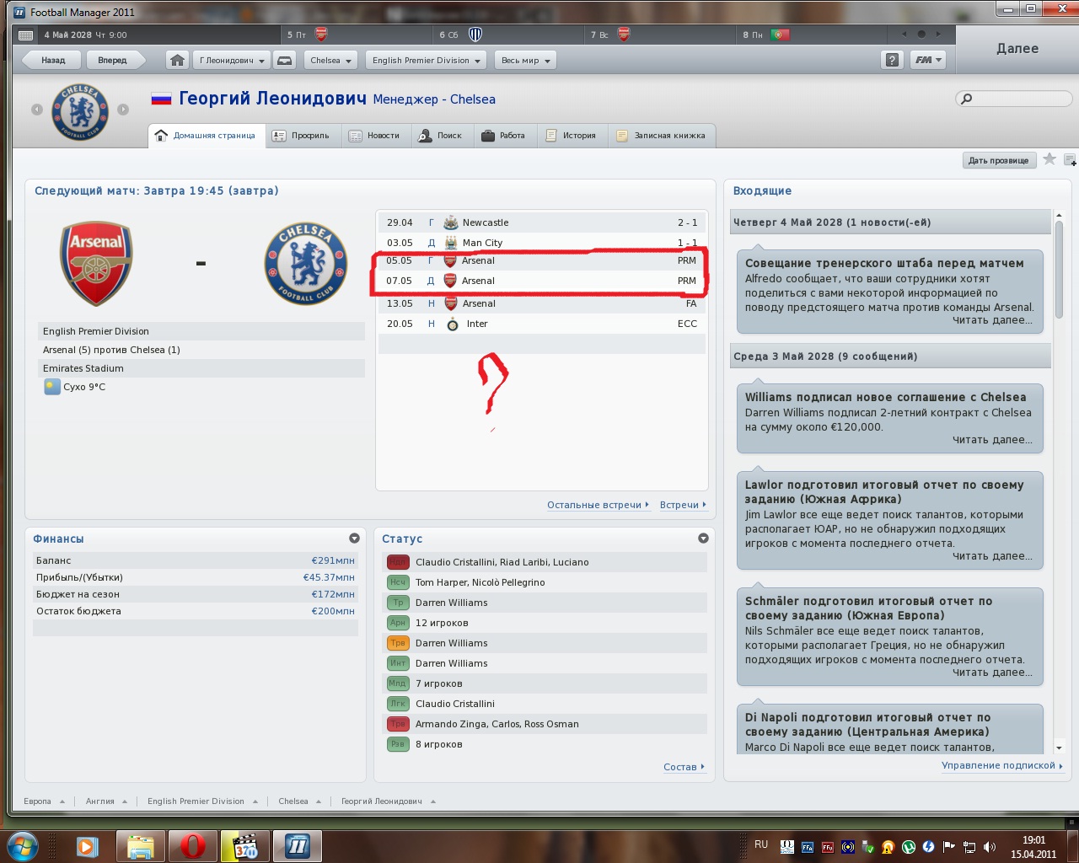Image resolution: width=1079 pixels, height=863 pixels.
Task: Open the English Premier Division dropdown
Action: tap(426, 61)
